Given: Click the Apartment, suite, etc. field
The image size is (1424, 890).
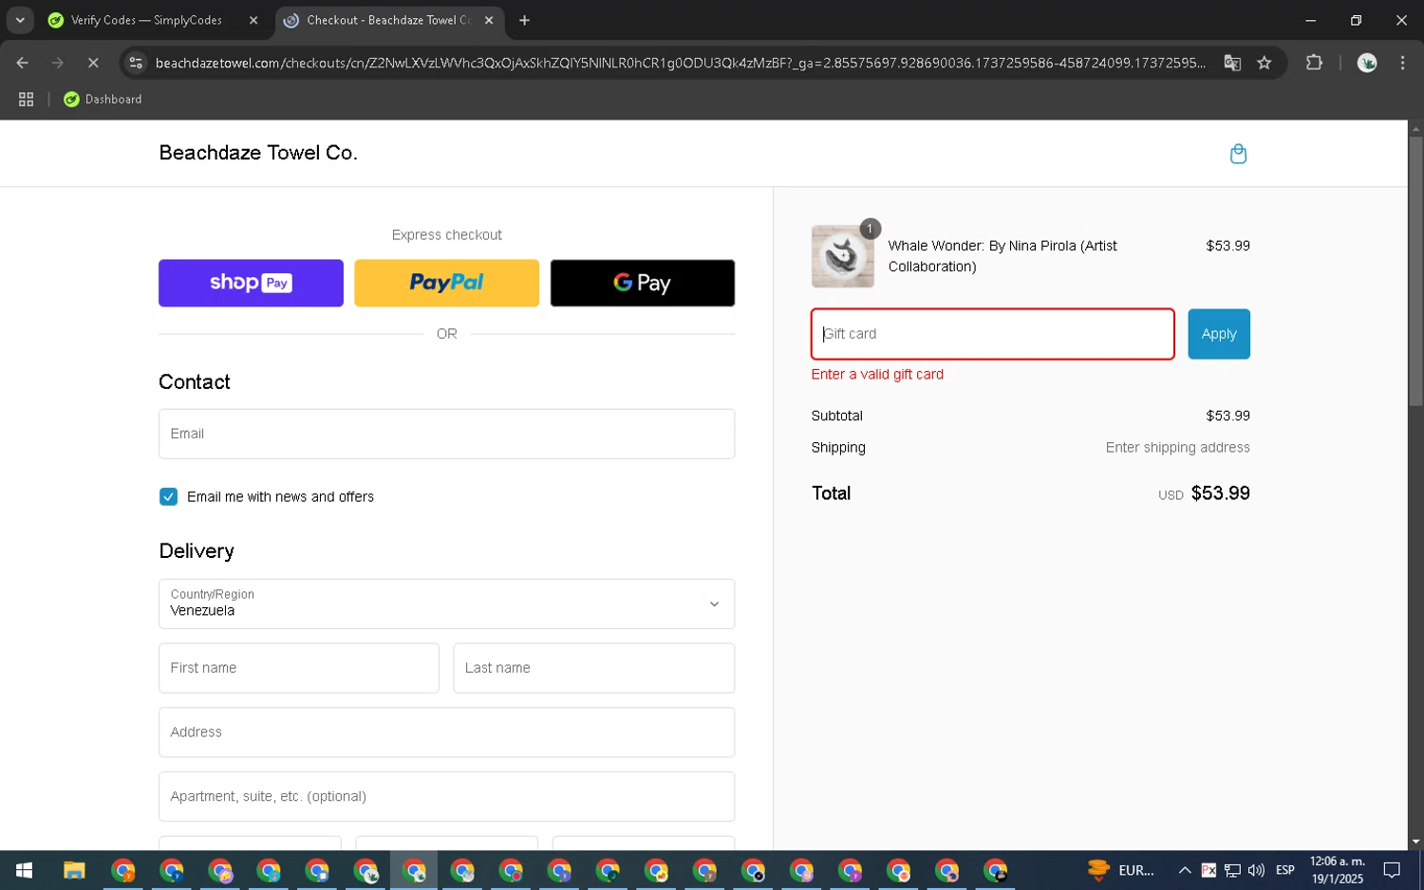Looking at the screenshot, I should 446,796.
